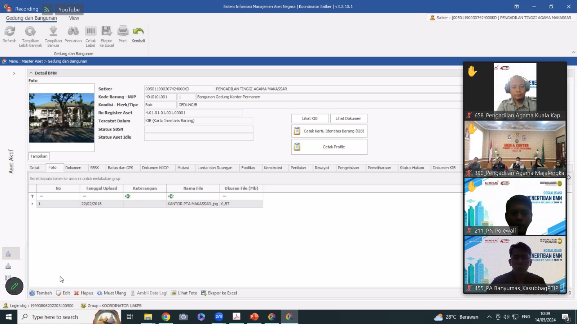Collapse the Detail BMN panel
This screenshot has width=577, height=324.
point(31,73)
